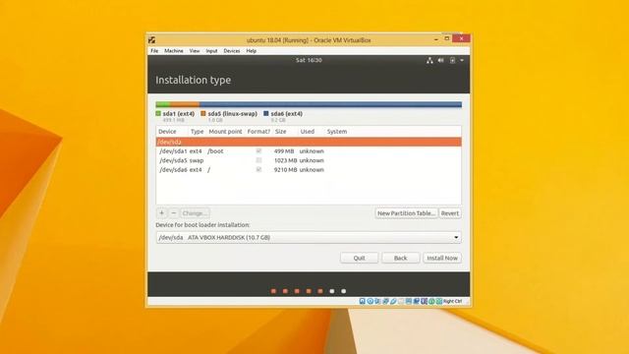Viewport: 629px width, 354px height.
Task: Toggle Format checkbox for /dev/sda1
Action: 258,150
